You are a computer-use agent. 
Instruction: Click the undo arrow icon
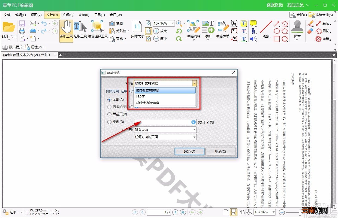pos(44,23)
